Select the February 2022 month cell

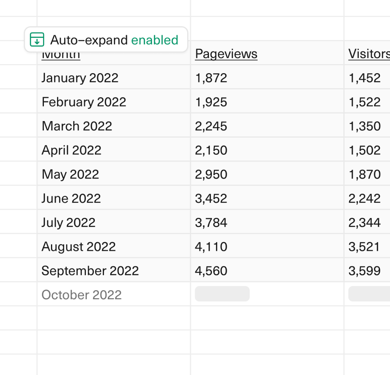[x=84, y=102]
